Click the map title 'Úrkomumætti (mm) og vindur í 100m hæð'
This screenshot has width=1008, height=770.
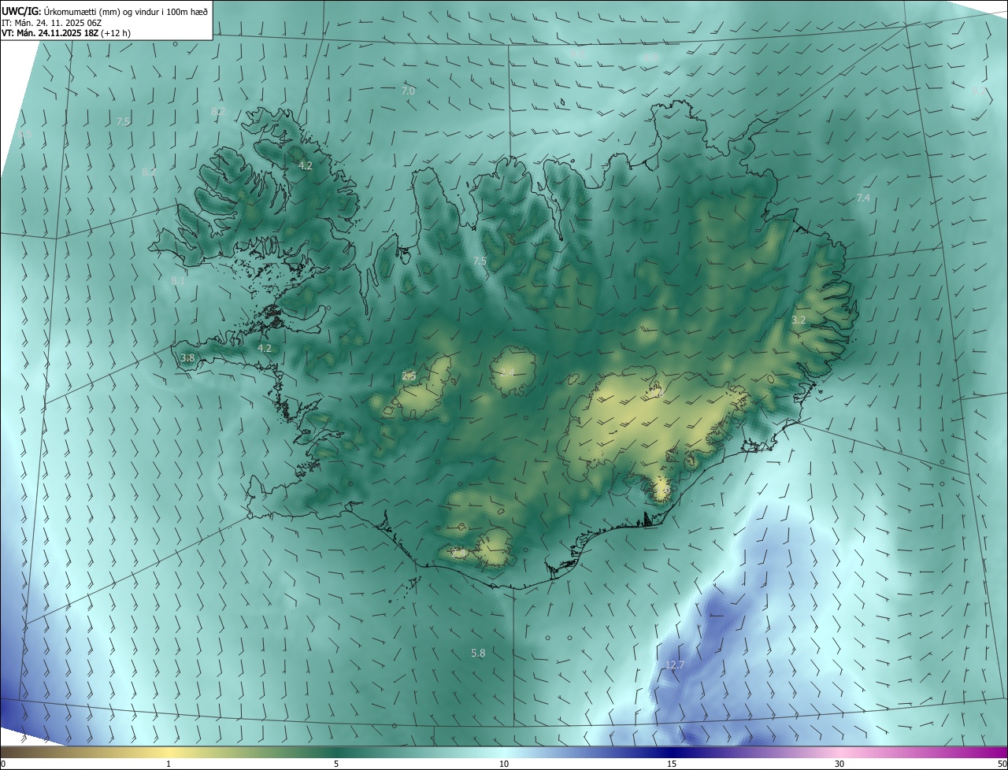point(126,11)
